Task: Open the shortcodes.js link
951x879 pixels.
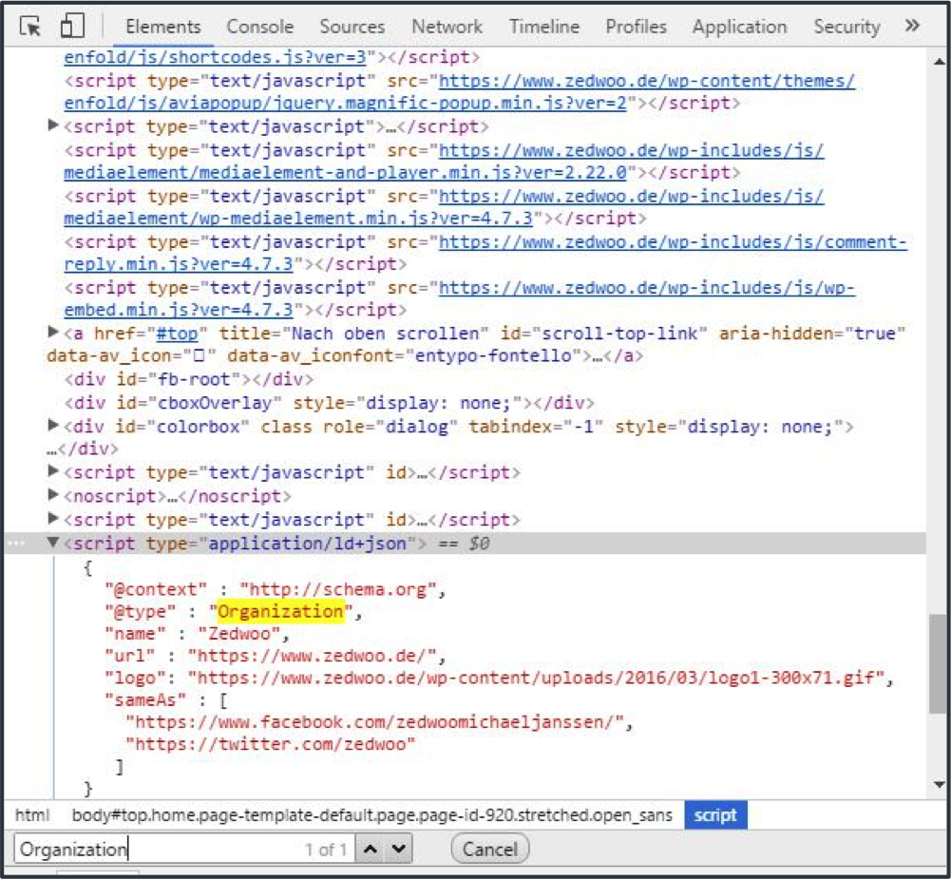Action: pyautogui.click(x=216, y=57)
